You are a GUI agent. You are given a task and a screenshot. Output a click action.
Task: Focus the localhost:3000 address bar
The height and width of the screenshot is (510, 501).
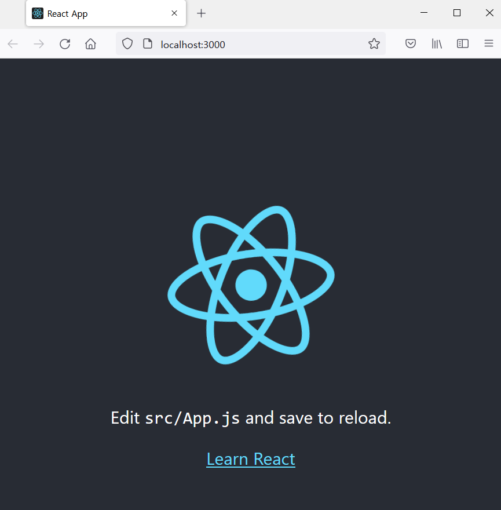[261, 44]
